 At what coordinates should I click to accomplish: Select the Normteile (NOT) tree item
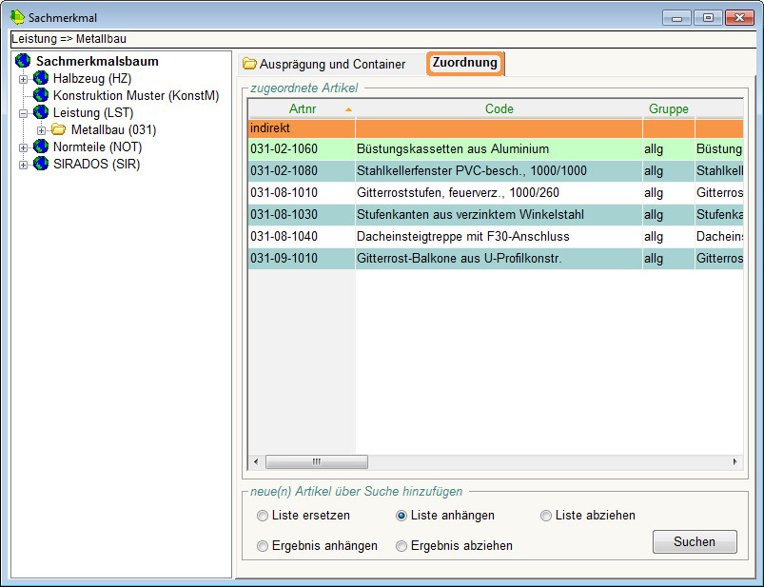point(97,147)
